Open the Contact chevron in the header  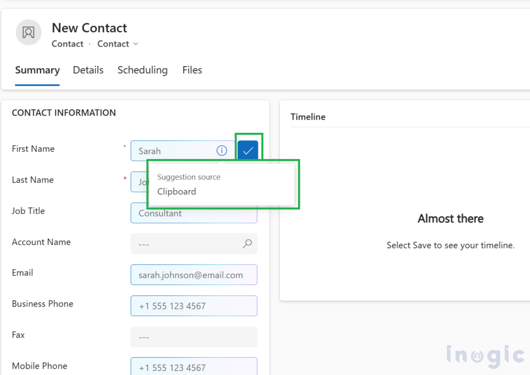click(x=136, y=44)
